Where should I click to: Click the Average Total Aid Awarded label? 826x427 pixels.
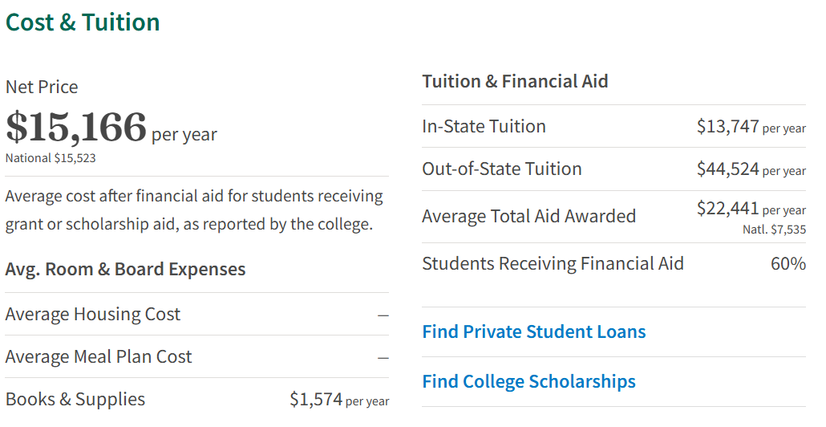pos(528,217)
